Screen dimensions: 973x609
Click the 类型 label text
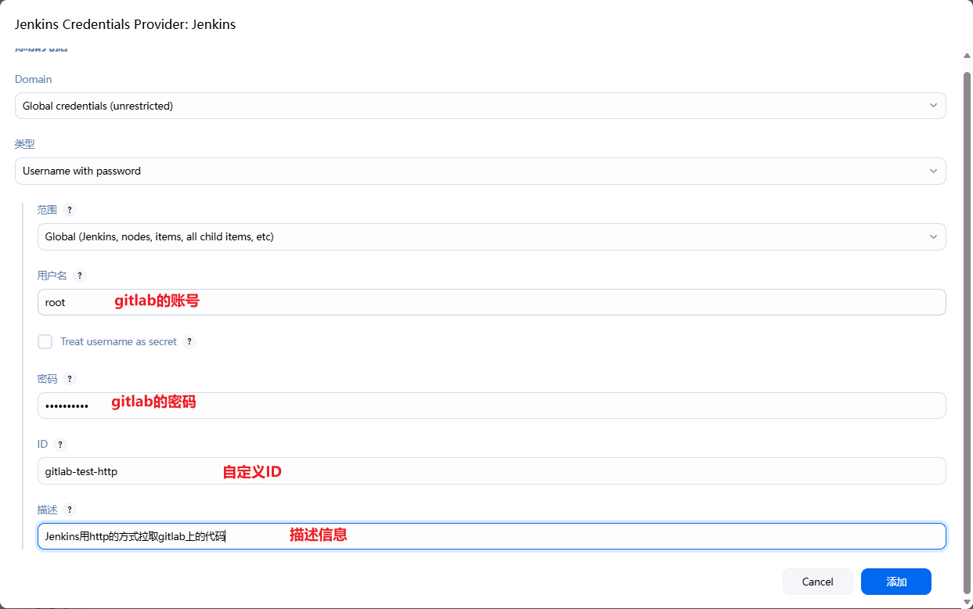coord(25,145)
